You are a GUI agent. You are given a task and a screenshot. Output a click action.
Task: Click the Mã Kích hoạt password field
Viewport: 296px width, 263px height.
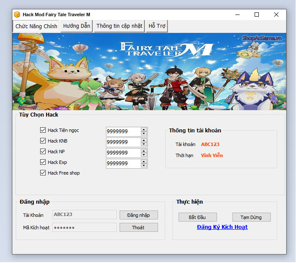click(85, 227)
